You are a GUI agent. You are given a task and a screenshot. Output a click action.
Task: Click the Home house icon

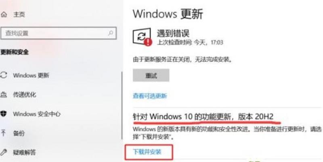(x=4, y=15)
